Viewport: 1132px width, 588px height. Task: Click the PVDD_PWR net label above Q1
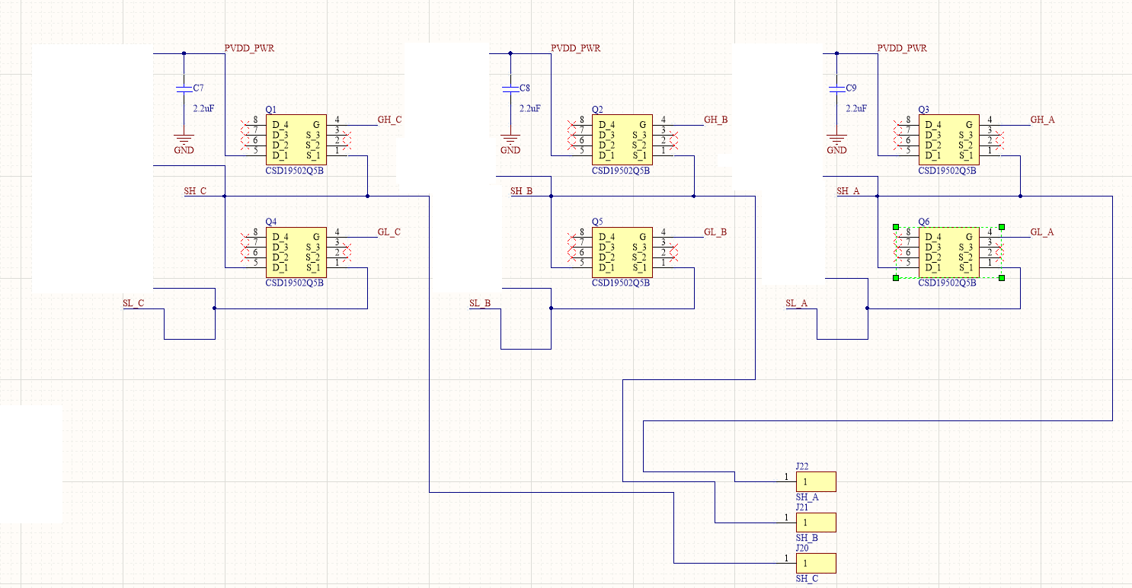[249, 48]
